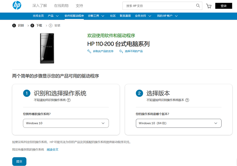Click step 2 下载 in breadcrumb
The image size is (237, 166).
click(x=36, y=26)
